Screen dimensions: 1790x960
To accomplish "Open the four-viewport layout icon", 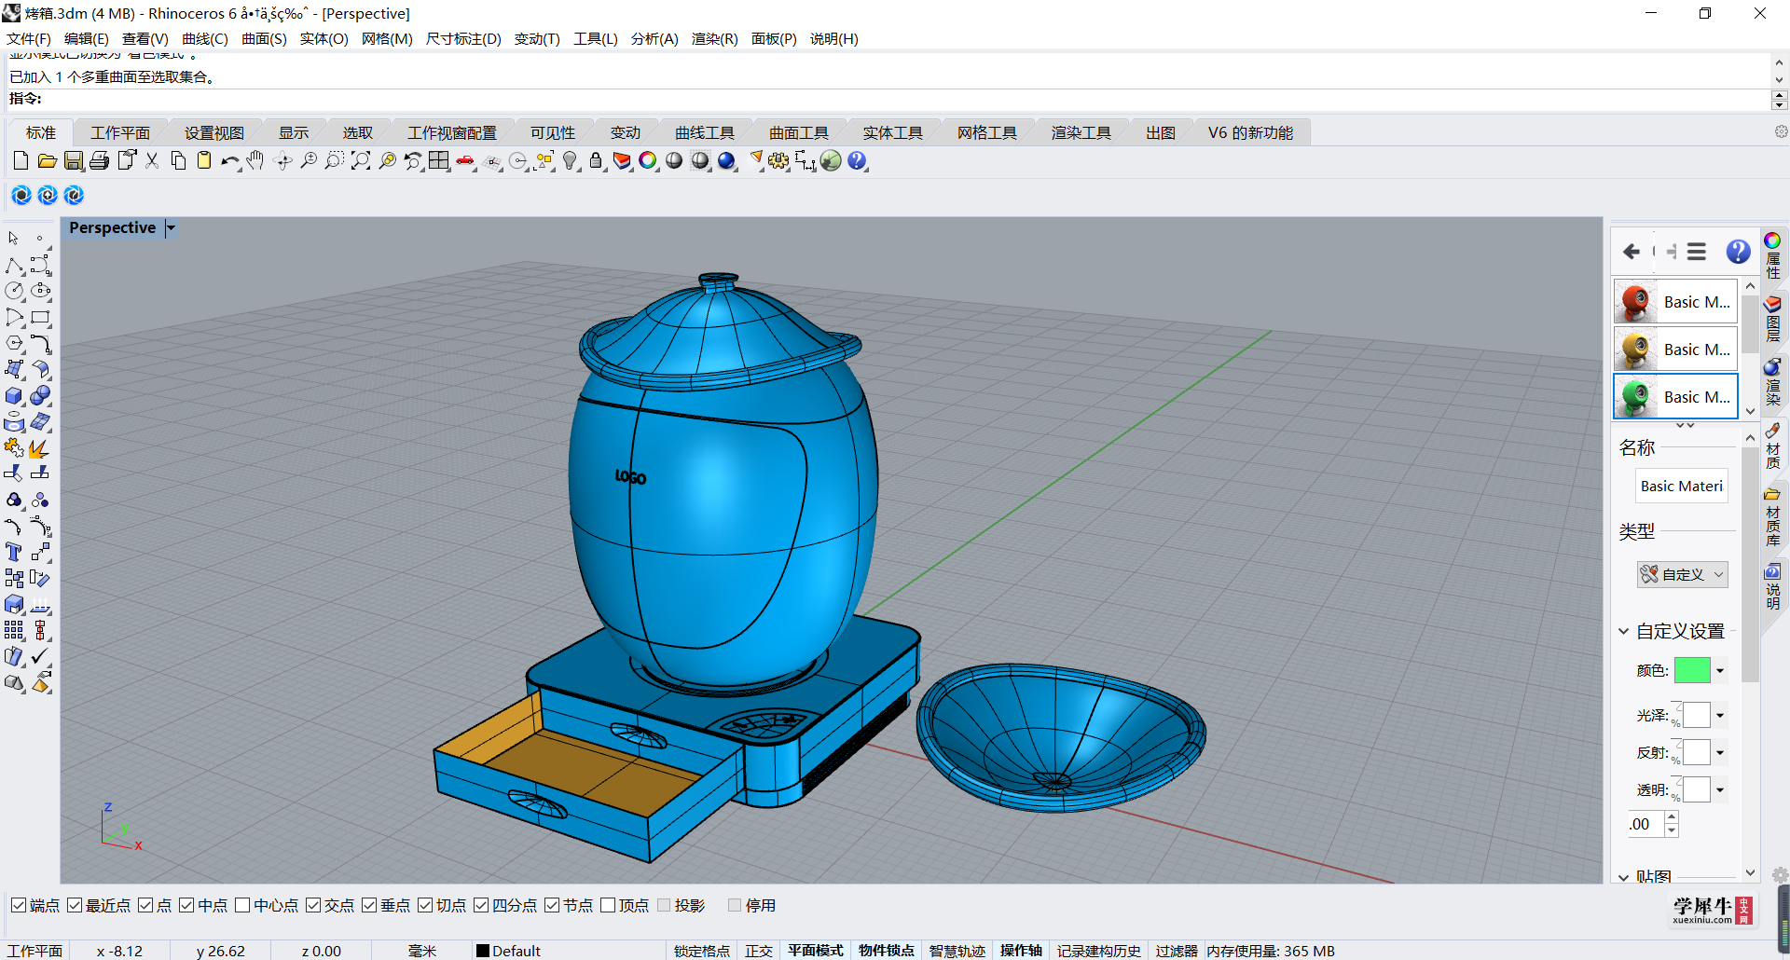I will [x=439, y=161].
